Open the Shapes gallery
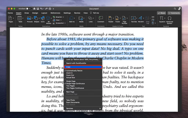 (x=36, y=18)
